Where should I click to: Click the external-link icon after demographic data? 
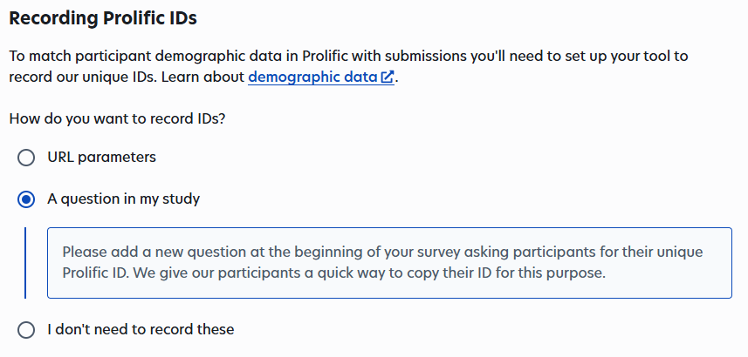point(388,77)
